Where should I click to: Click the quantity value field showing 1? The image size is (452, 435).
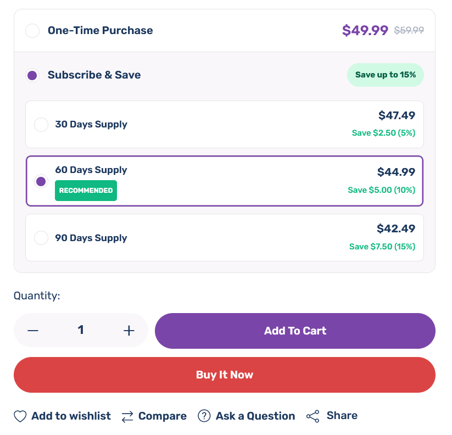coord(81,330)
